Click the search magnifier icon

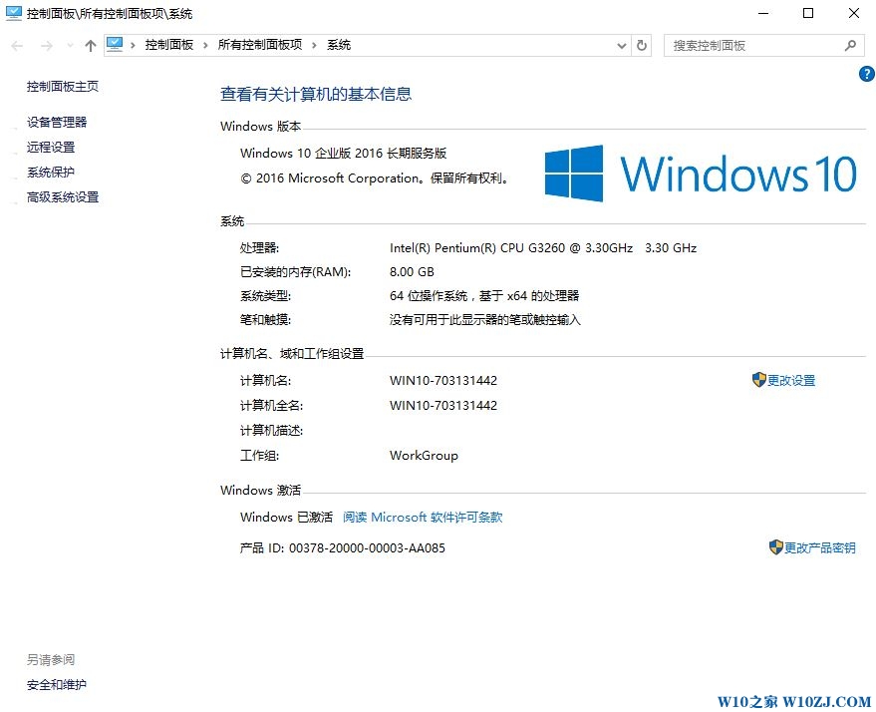tap(850, 45)
